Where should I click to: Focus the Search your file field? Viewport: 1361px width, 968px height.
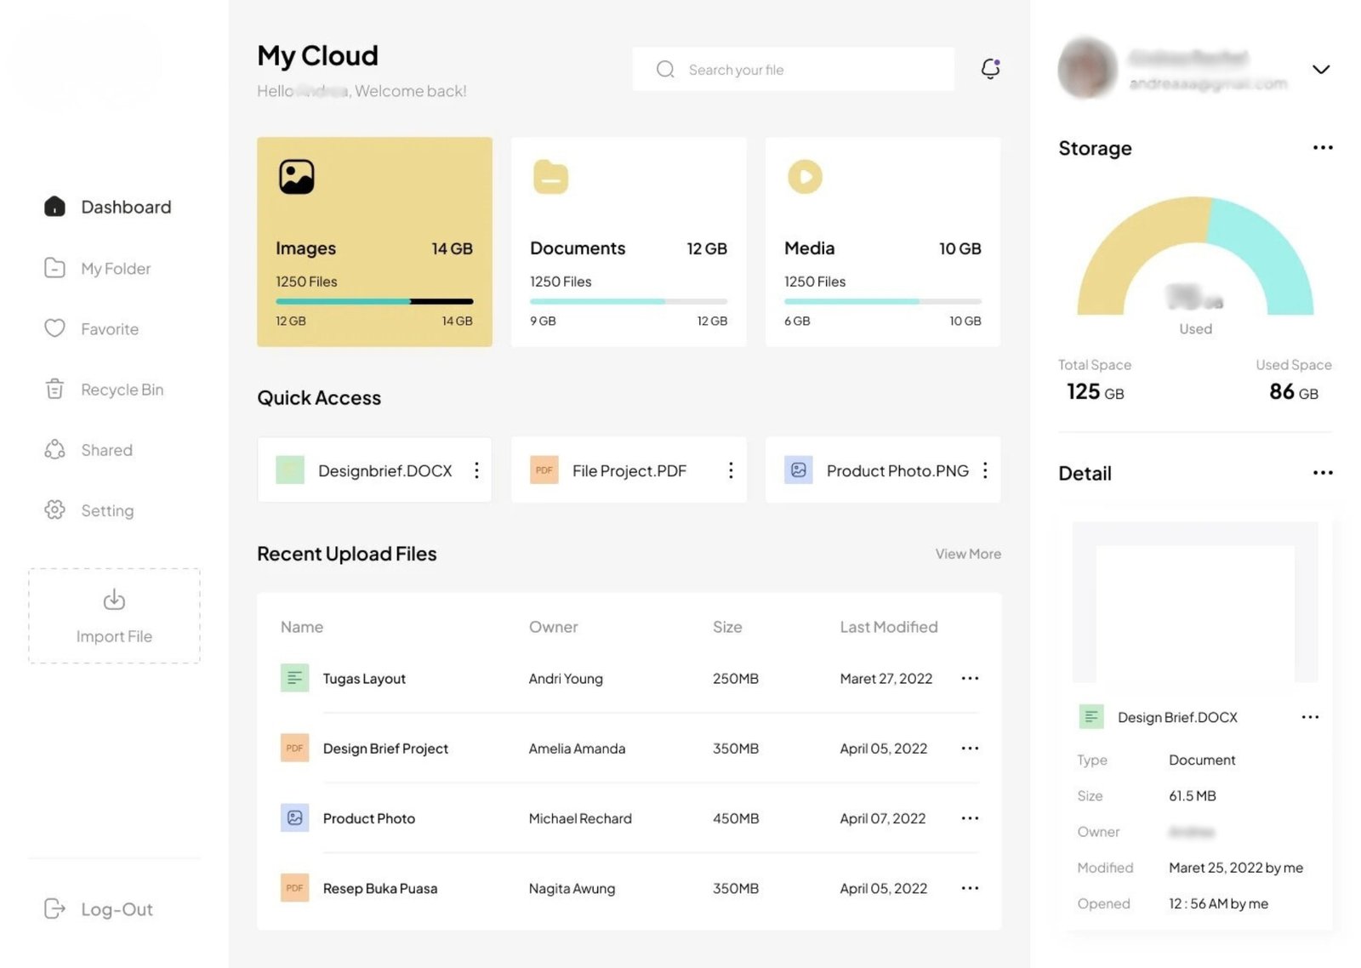[x=793, y=70]
